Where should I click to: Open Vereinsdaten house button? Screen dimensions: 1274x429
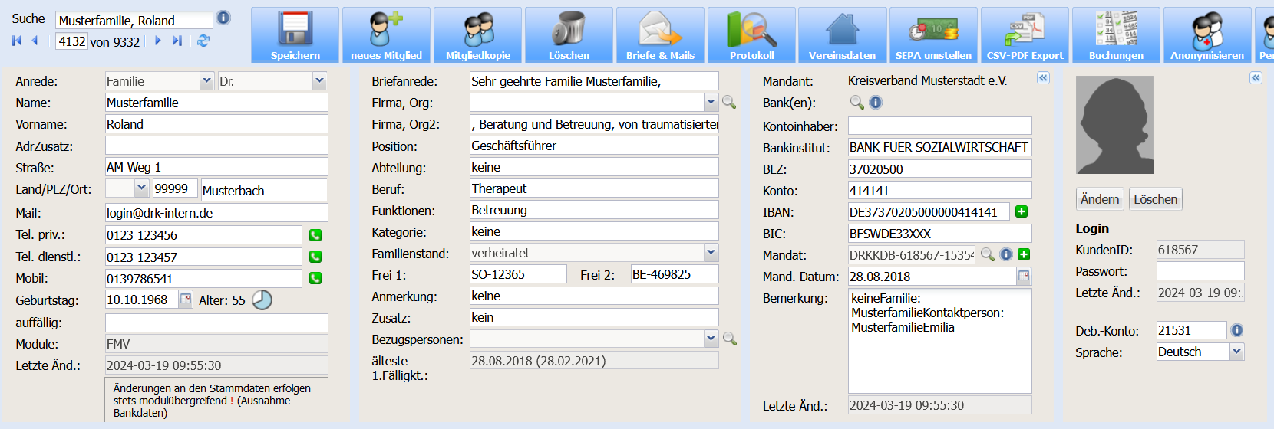click(842, 35)
